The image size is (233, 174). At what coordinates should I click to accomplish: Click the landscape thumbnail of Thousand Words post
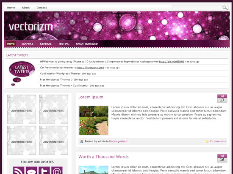[x=94, y=170]
